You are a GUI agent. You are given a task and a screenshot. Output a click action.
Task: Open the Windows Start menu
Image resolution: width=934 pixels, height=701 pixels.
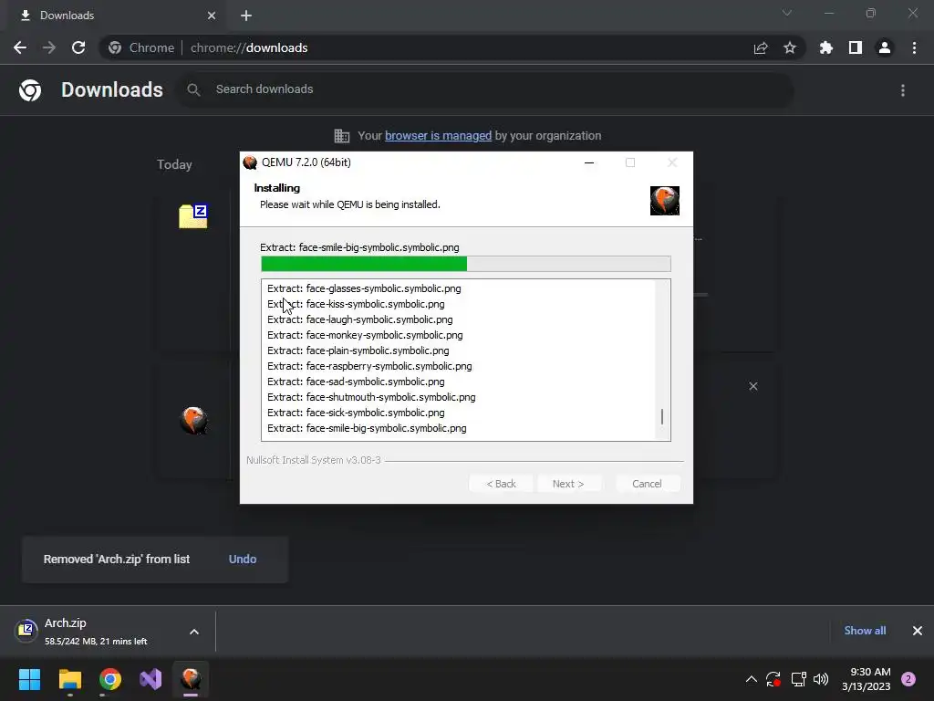point(29,679)
